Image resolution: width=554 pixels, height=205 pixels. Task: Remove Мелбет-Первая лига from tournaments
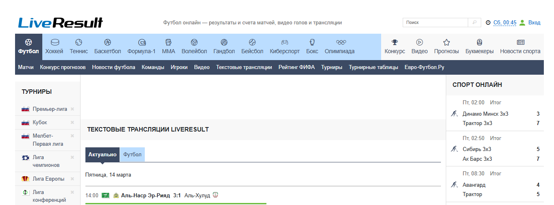(x=72, y=136)
